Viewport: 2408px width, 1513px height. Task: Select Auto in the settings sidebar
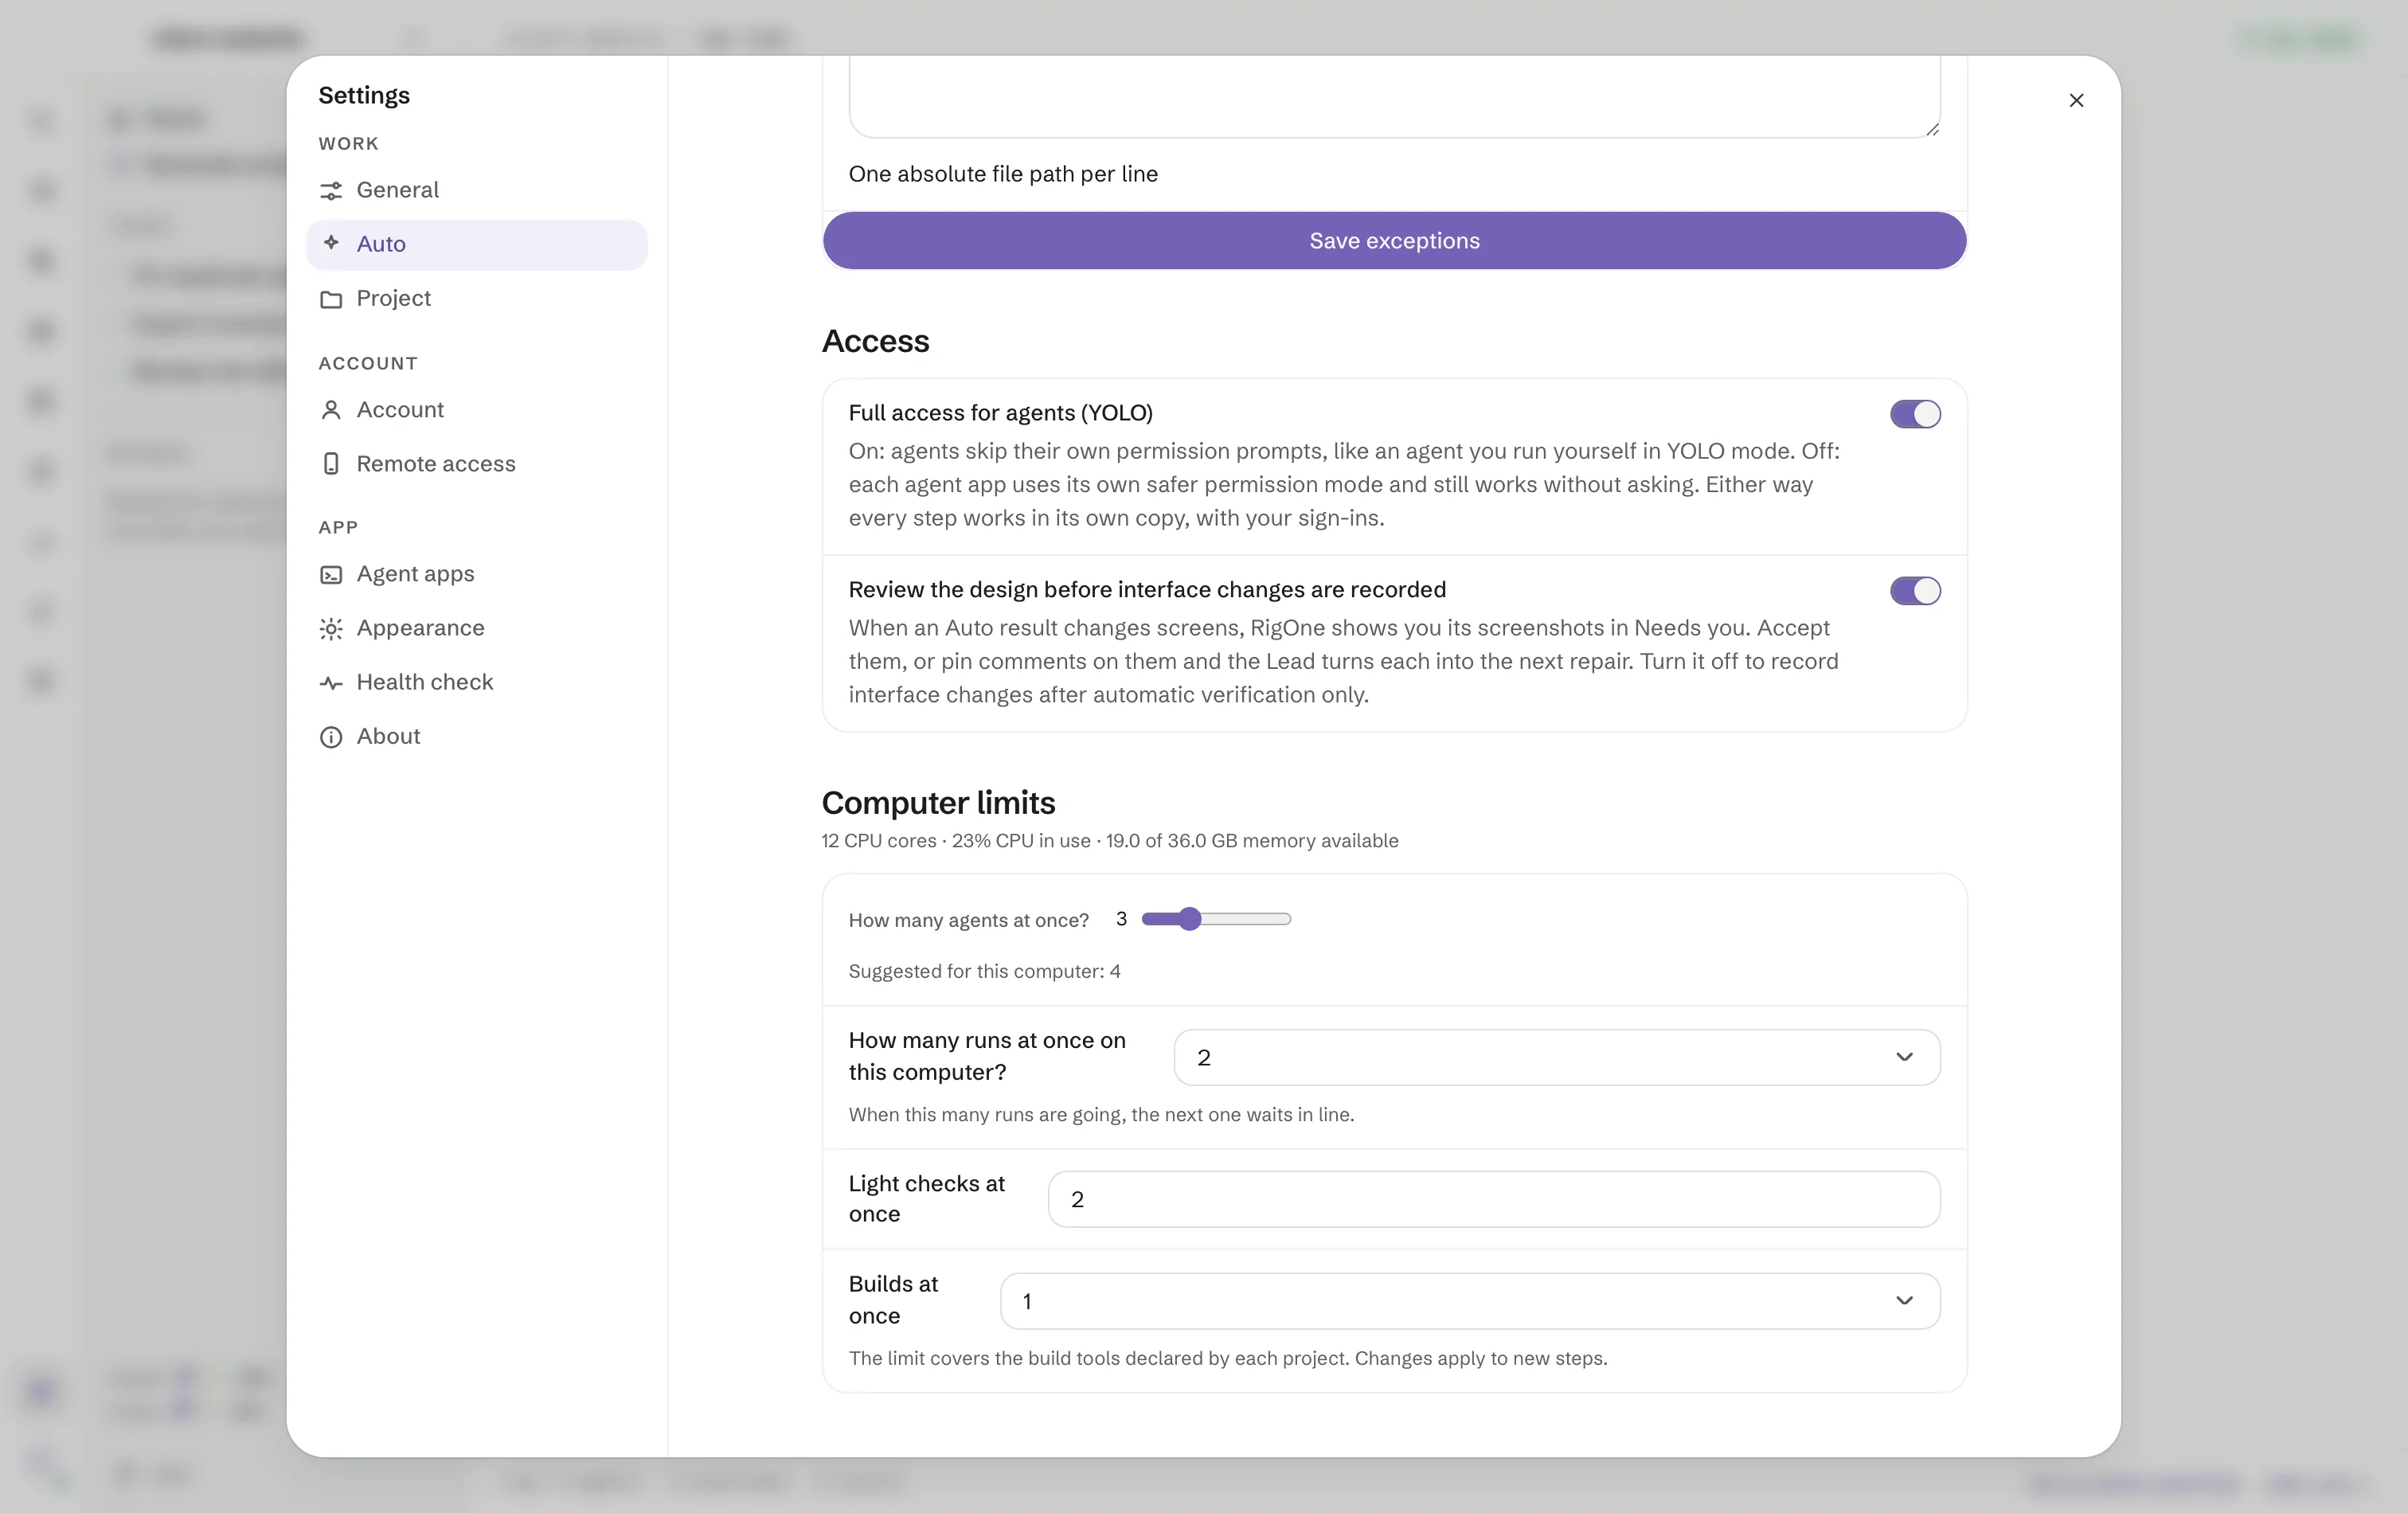(x=477, y=244)
